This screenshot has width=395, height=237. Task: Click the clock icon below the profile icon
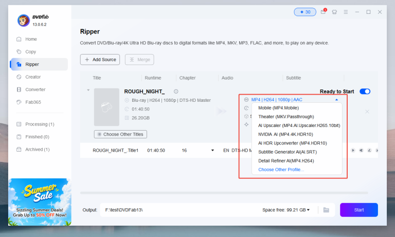(x=246, y=108)
